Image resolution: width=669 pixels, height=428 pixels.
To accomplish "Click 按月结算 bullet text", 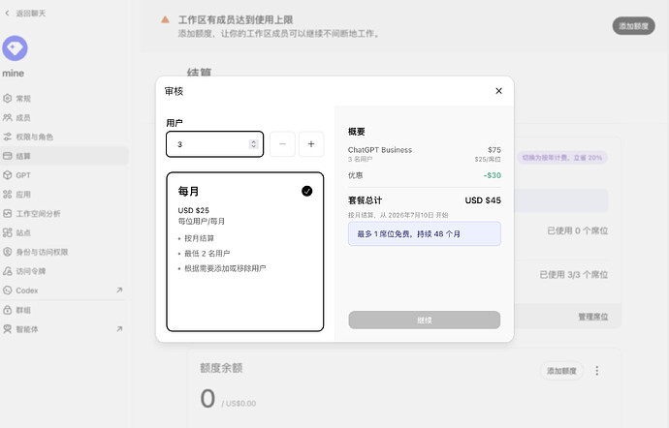I will [x=200, y=238].
